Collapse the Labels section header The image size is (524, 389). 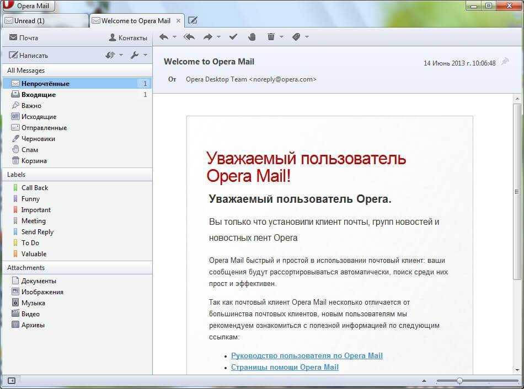77,175
